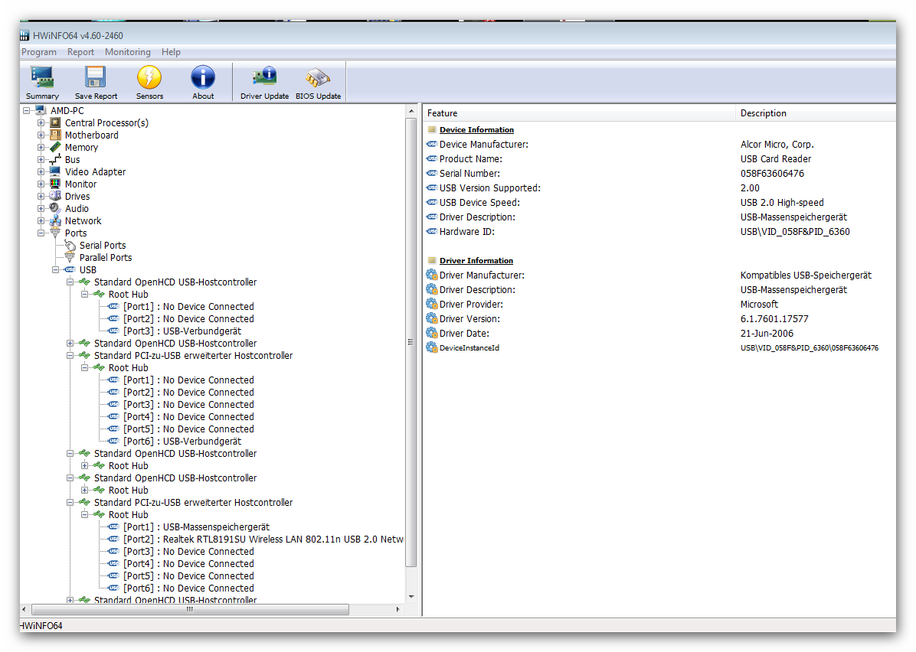This screenshot has height=652, width=916.
Task: Expand the Motherboard tree branch
Action: [x=41, y=135]
